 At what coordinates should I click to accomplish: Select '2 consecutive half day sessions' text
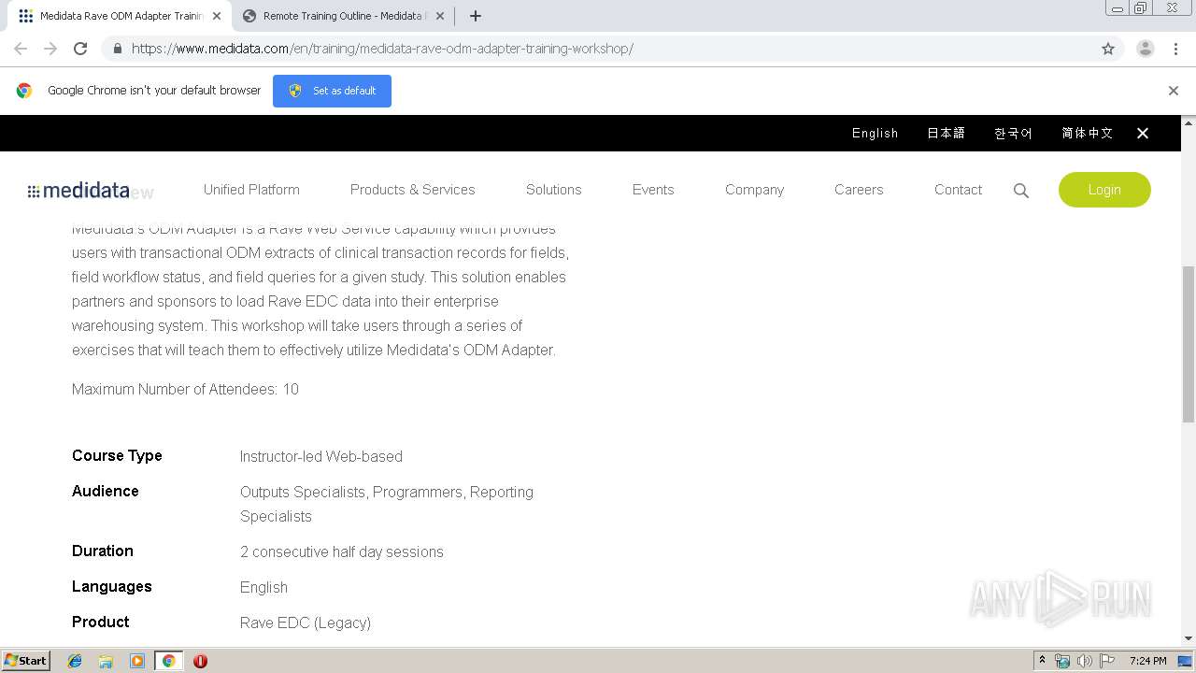coord(341,551)
